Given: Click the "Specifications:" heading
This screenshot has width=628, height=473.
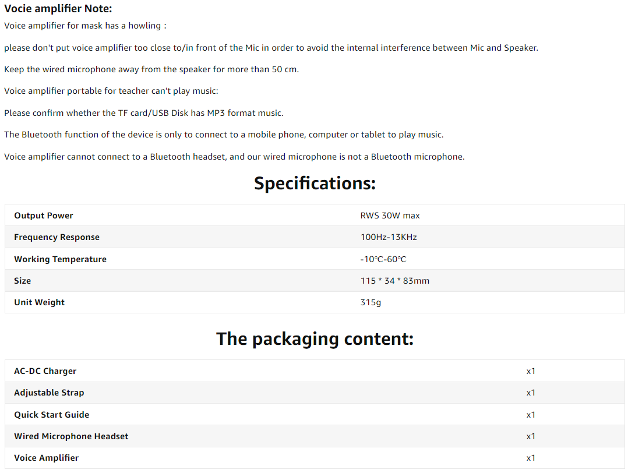Looking at the screenshot, I should [315, 183].
